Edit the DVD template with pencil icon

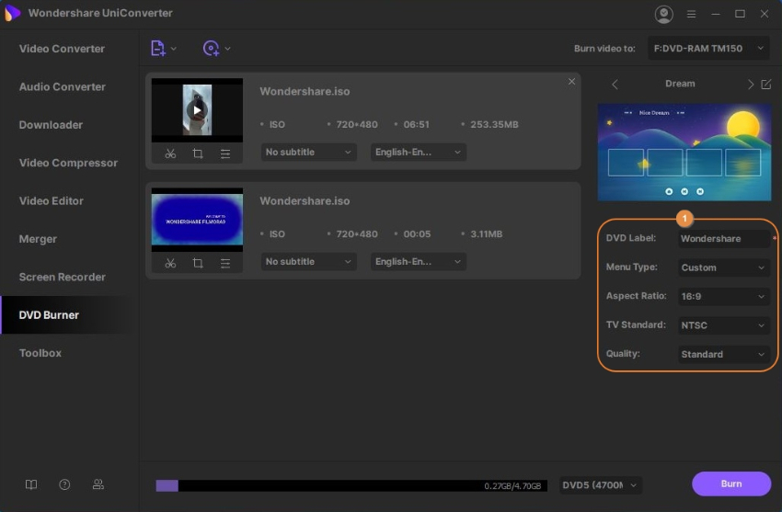pos(765,84)
